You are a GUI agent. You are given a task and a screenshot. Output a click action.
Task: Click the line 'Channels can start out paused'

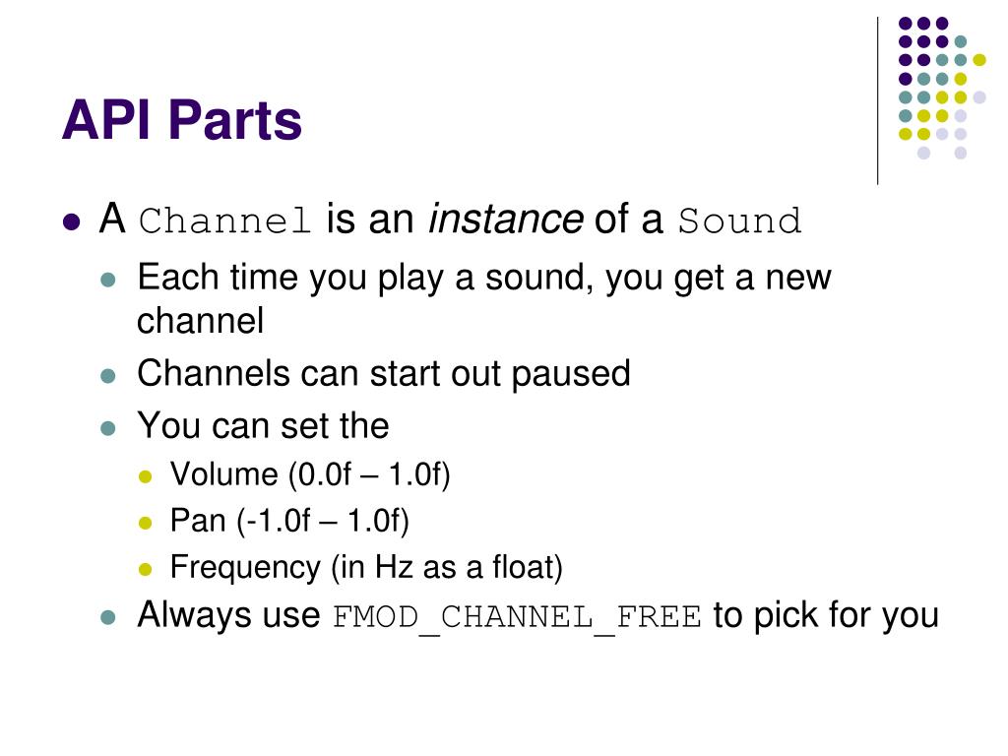tap(384, 373)
